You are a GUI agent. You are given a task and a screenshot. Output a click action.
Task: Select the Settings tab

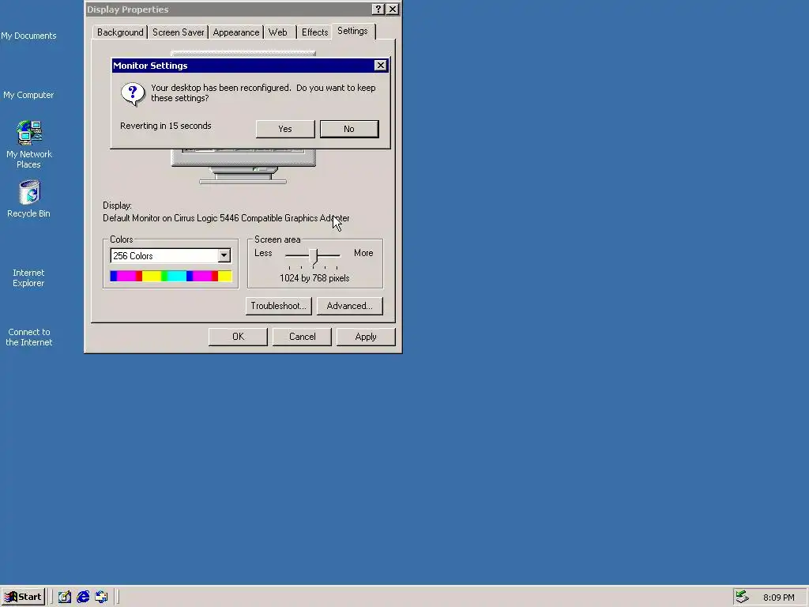pos(353,31)
